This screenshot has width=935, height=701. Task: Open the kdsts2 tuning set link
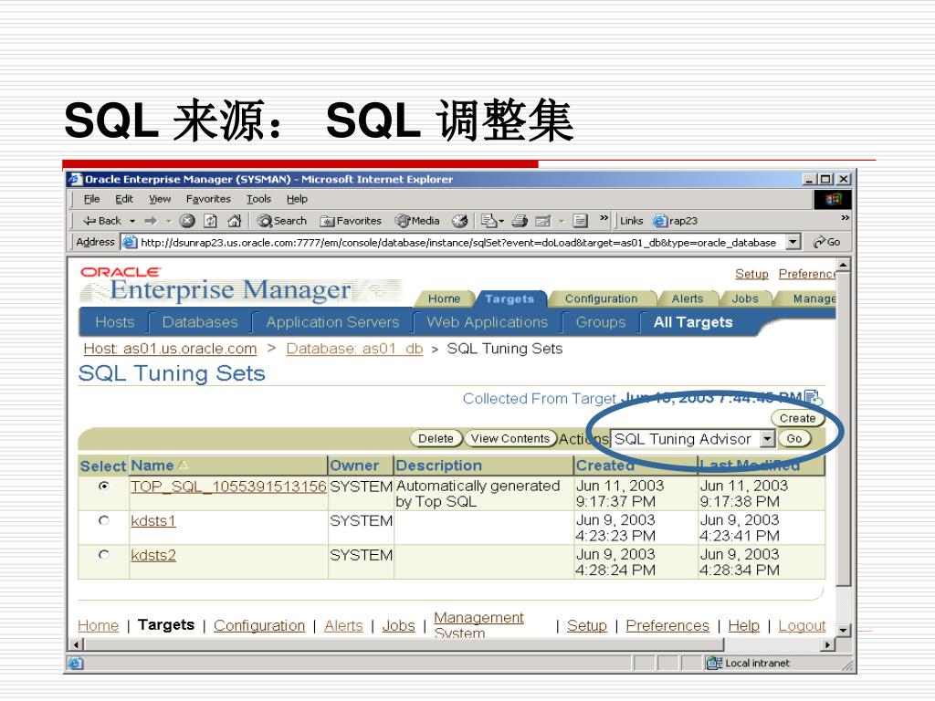click(x=153, y=556)
